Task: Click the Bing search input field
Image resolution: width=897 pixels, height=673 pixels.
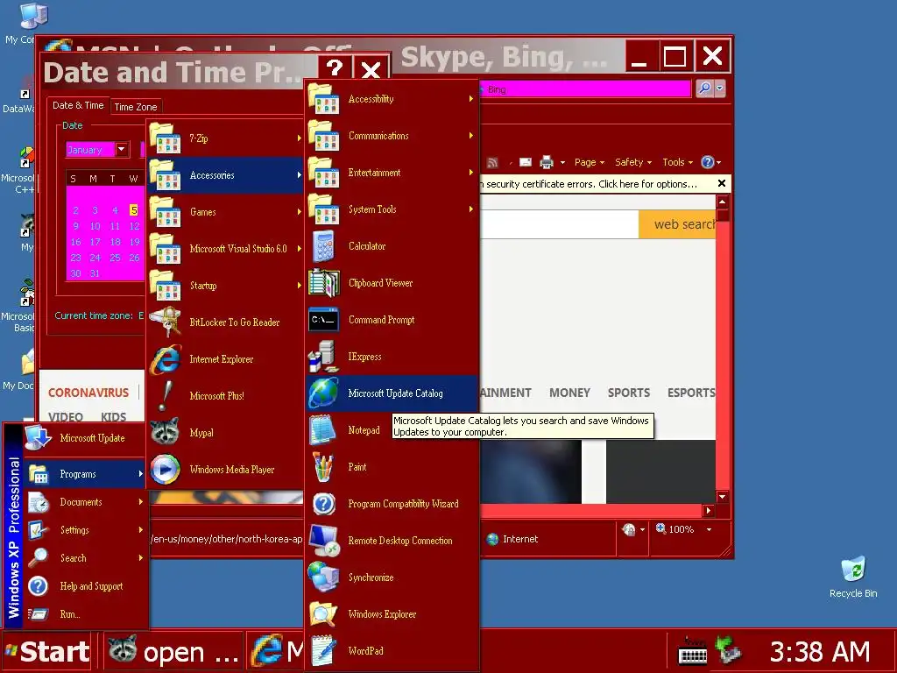Action: pyautogui.click(x=584, y=89)
